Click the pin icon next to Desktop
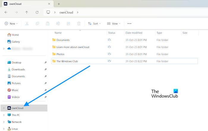Image resolution: width=208 pixels, height=131 pixels. (x=45, y=62)
